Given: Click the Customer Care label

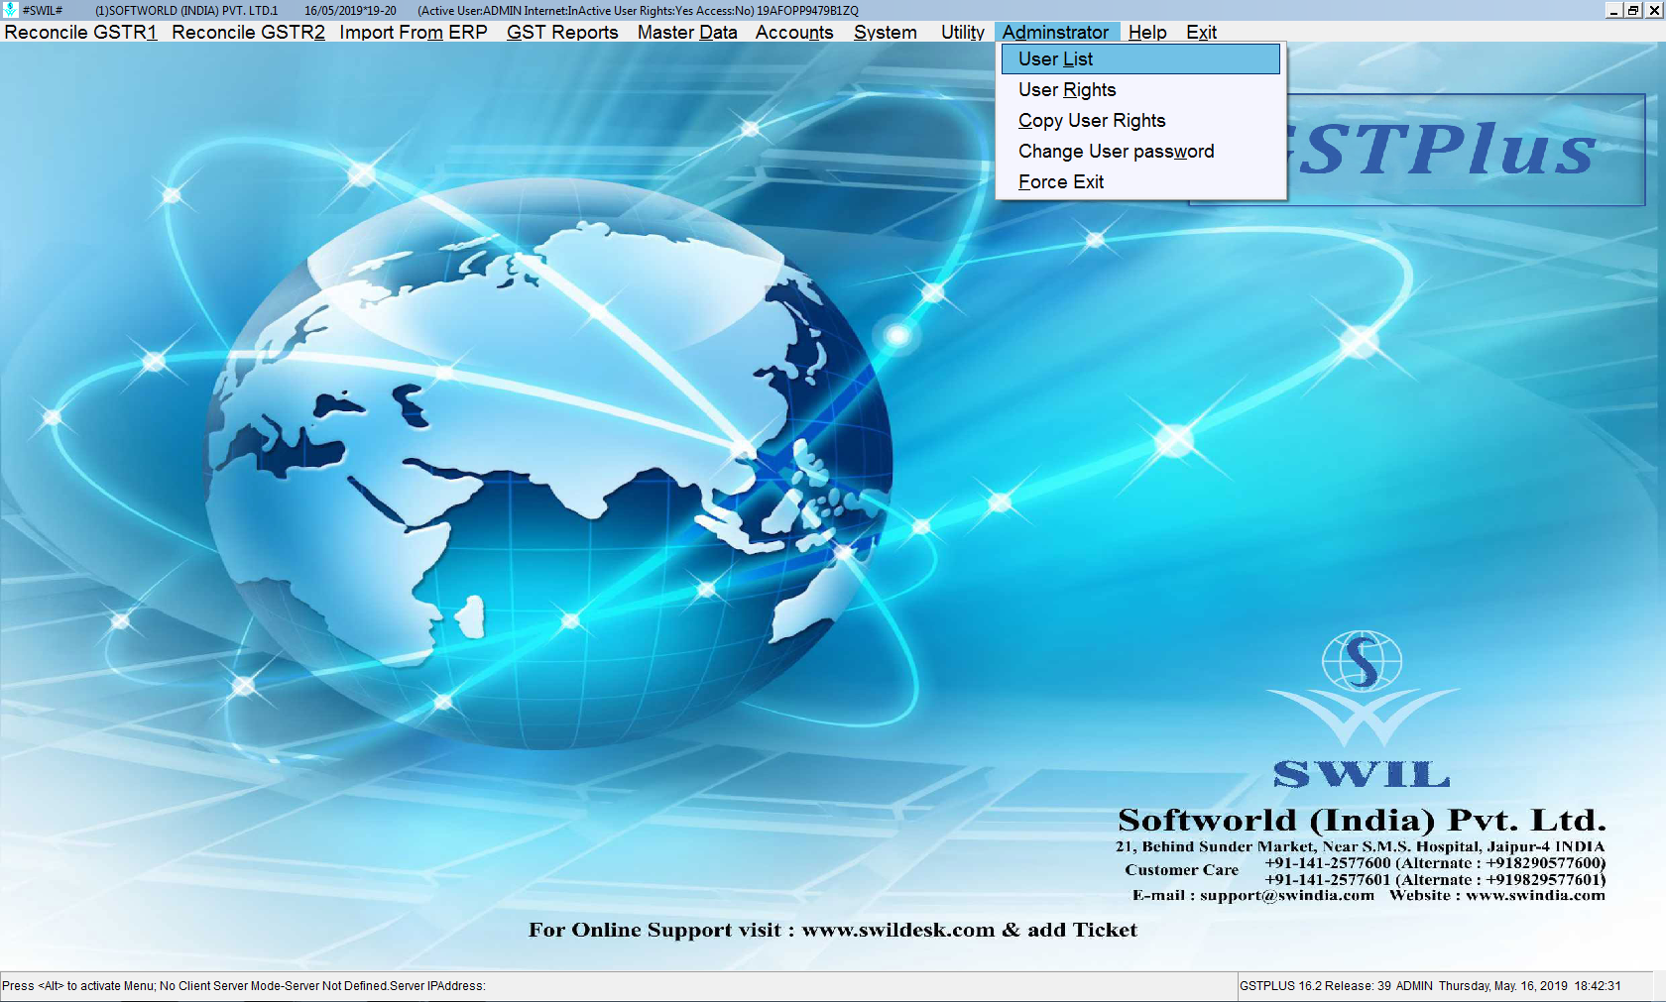Looking at the screenshot, I should coord(1181,870).
